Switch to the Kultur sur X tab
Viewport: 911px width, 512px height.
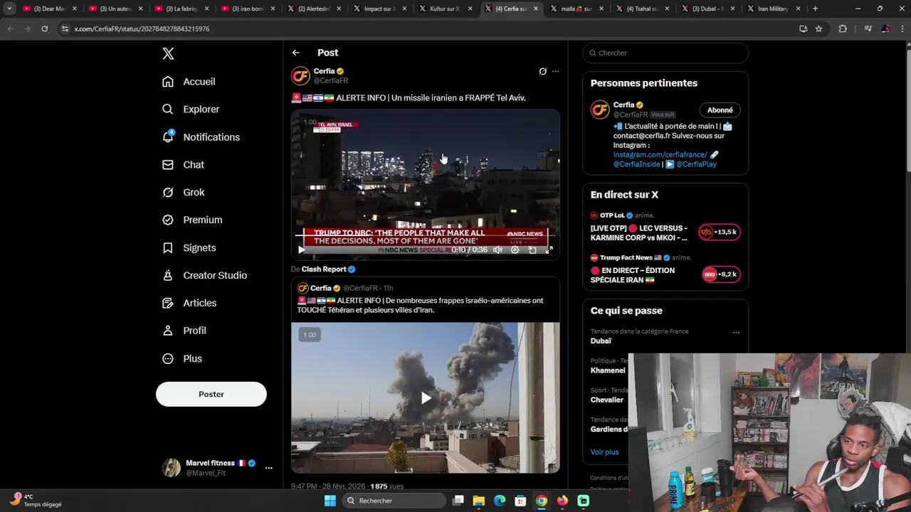tap(446, 9)
